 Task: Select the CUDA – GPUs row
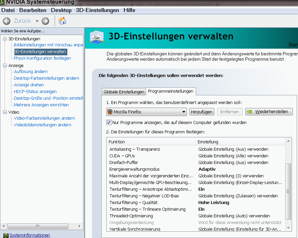click(196, 156)
